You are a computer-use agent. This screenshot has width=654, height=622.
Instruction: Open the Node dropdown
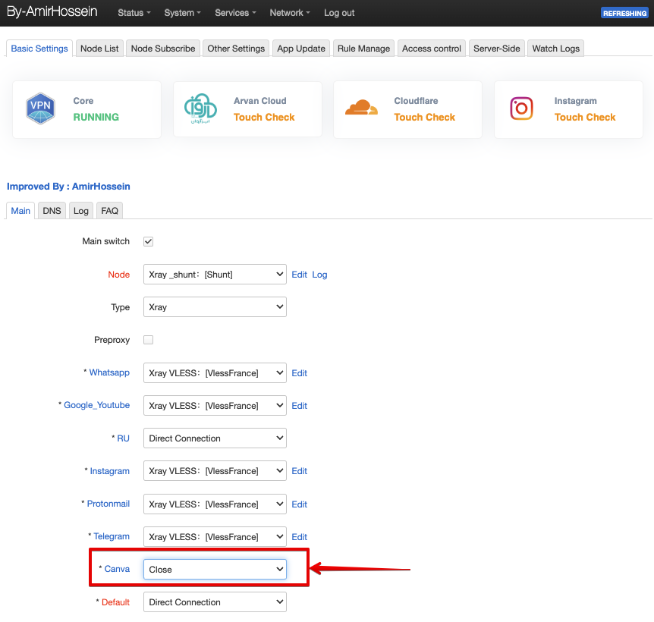click(x=215, y=275)
